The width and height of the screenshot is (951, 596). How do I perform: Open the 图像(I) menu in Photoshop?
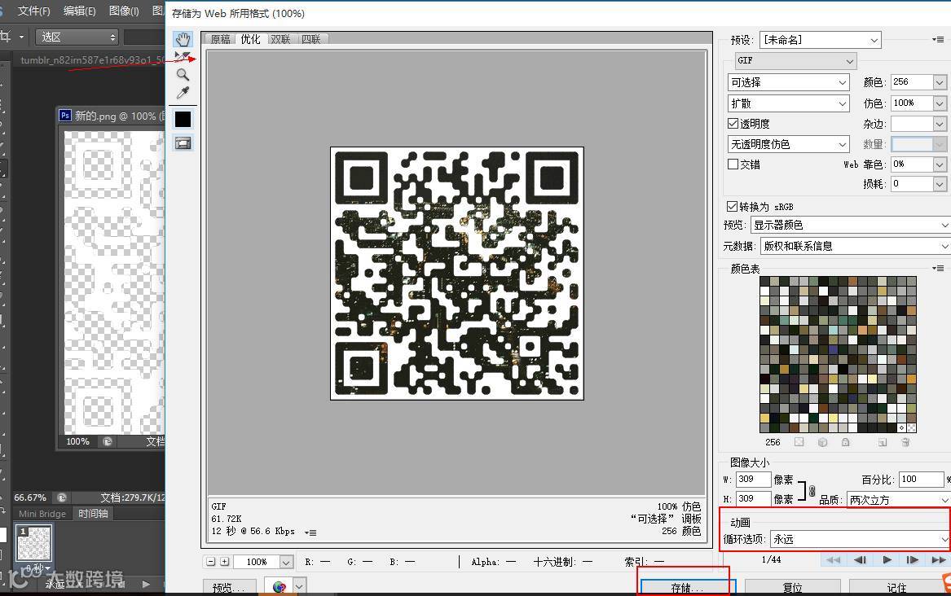click(124, 11)
